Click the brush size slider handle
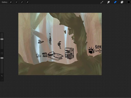The height and width of the screenshot is (98, 131). [x=2, y=39]
